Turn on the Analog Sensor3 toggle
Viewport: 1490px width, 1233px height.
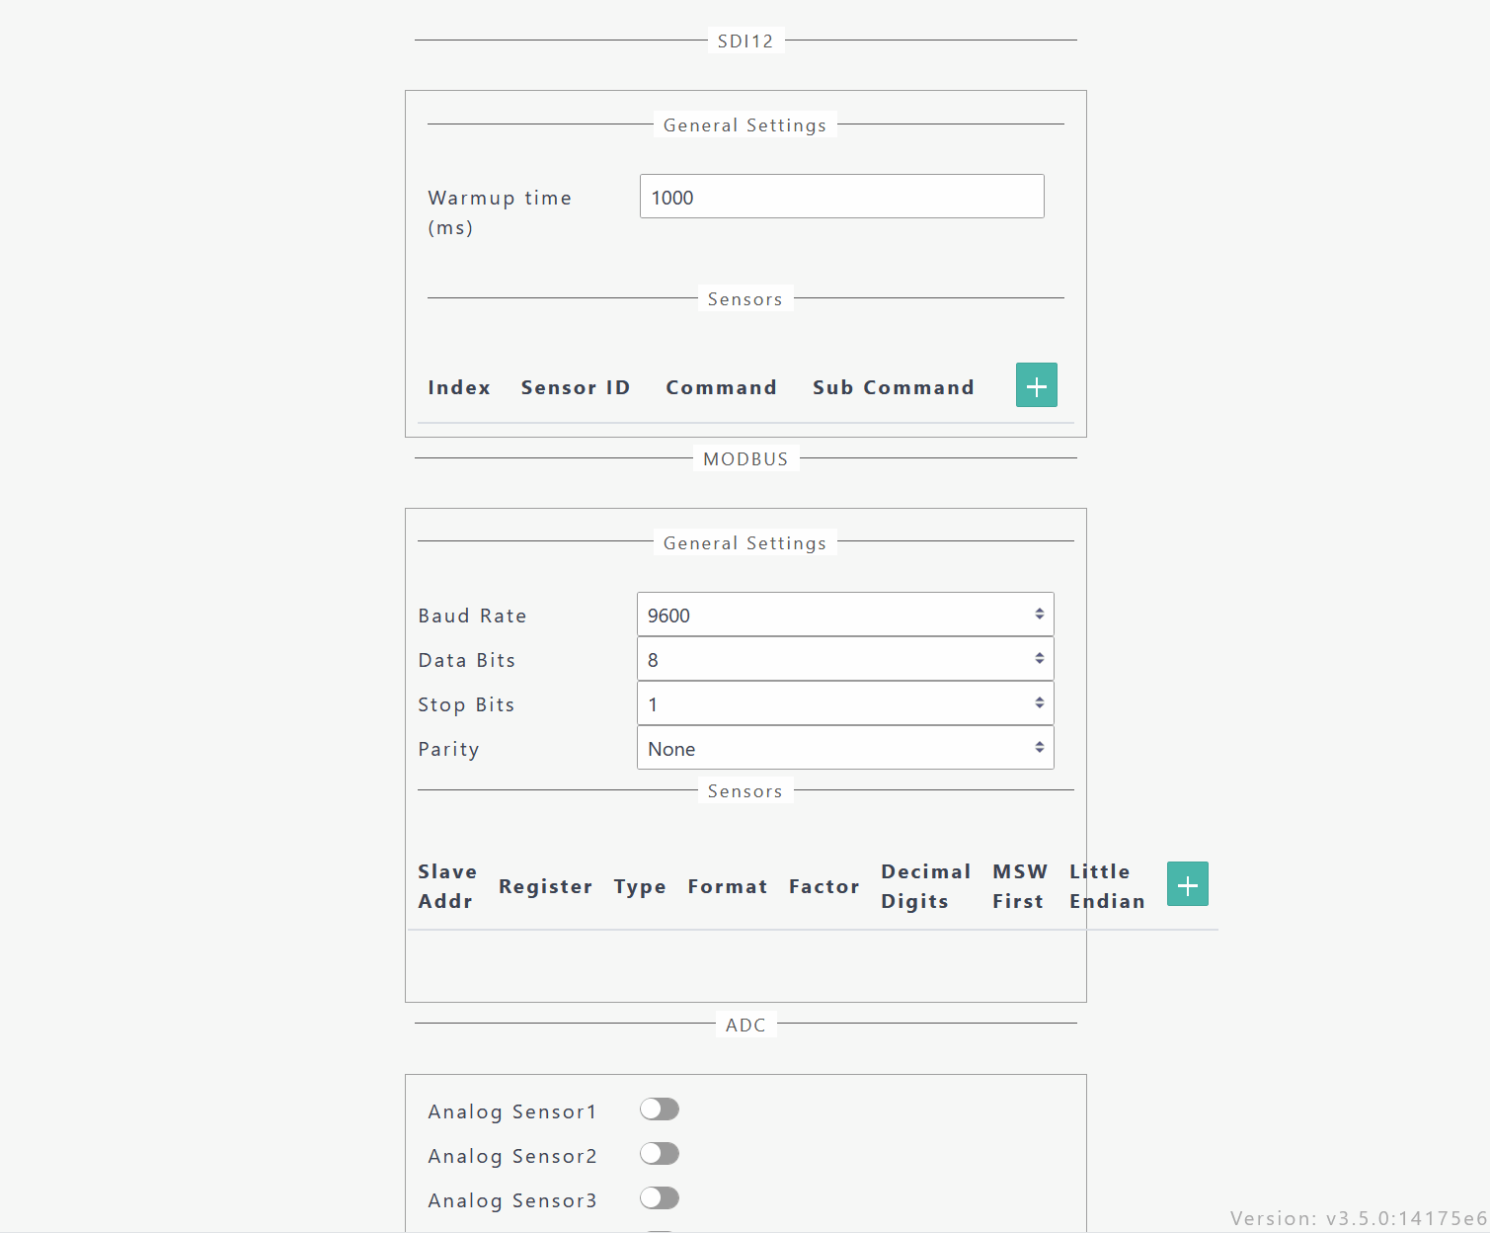[x=659, y=1198]
